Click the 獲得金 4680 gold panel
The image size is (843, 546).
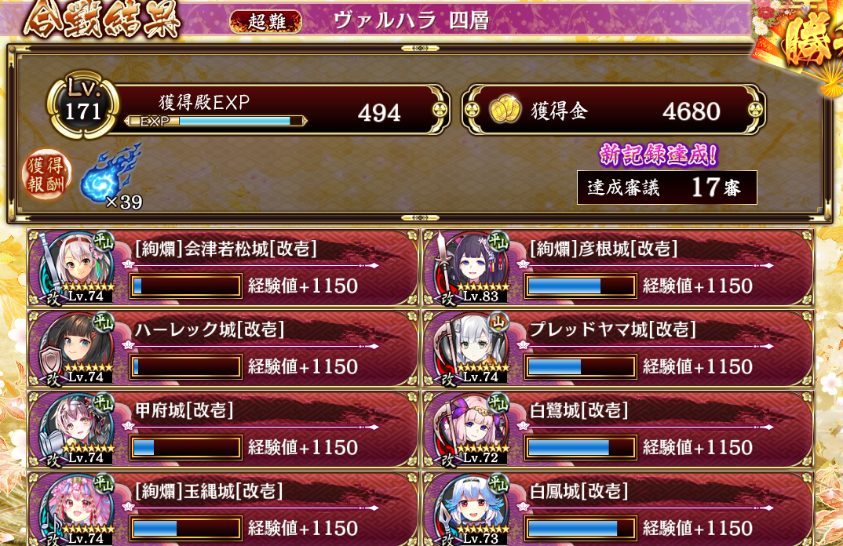pos(614,110)
